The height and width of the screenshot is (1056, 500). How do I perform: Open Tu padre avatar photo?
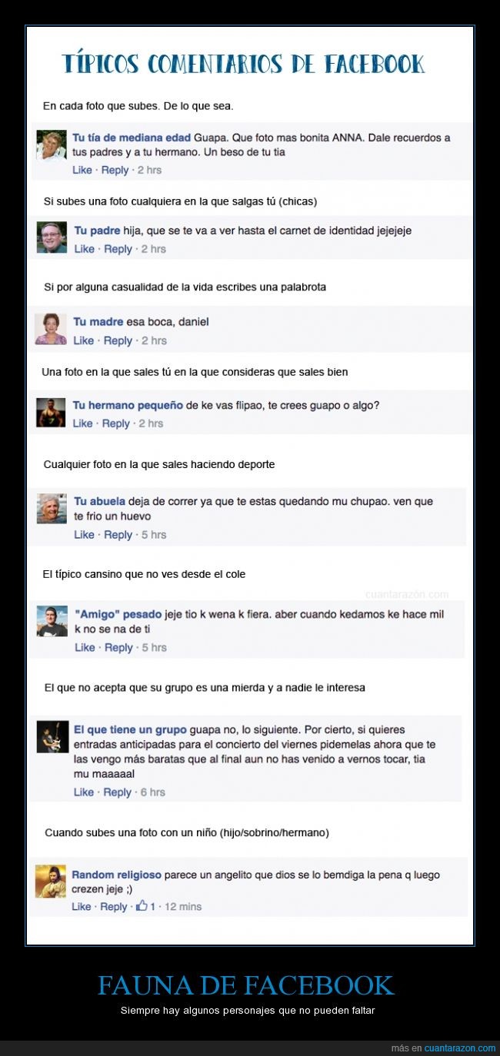52,237
